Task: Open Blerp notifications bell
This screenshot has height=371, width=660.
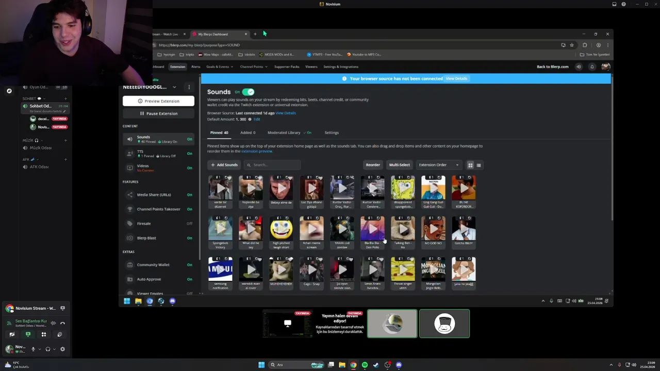Action: pyautogui.click(x=592, y=66)
